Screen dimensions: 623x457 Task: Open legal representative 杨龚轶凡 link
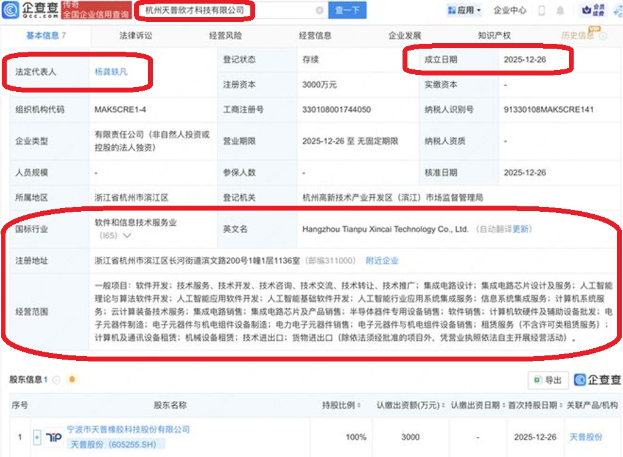click(111, 72)
